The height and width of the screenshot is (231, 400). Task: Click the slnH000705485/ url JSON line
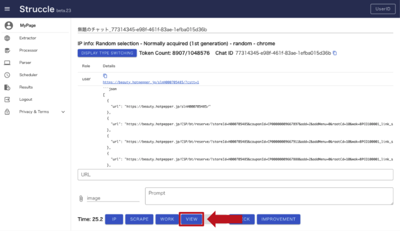coord(161,107)
